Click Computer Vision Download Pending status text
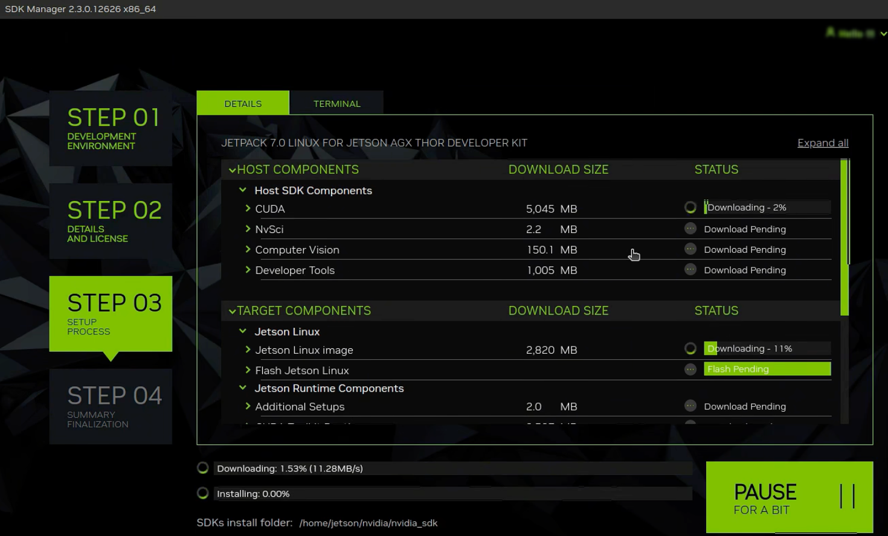The width and height of the screenshot is (888, 536). click(x=745, y=250)
